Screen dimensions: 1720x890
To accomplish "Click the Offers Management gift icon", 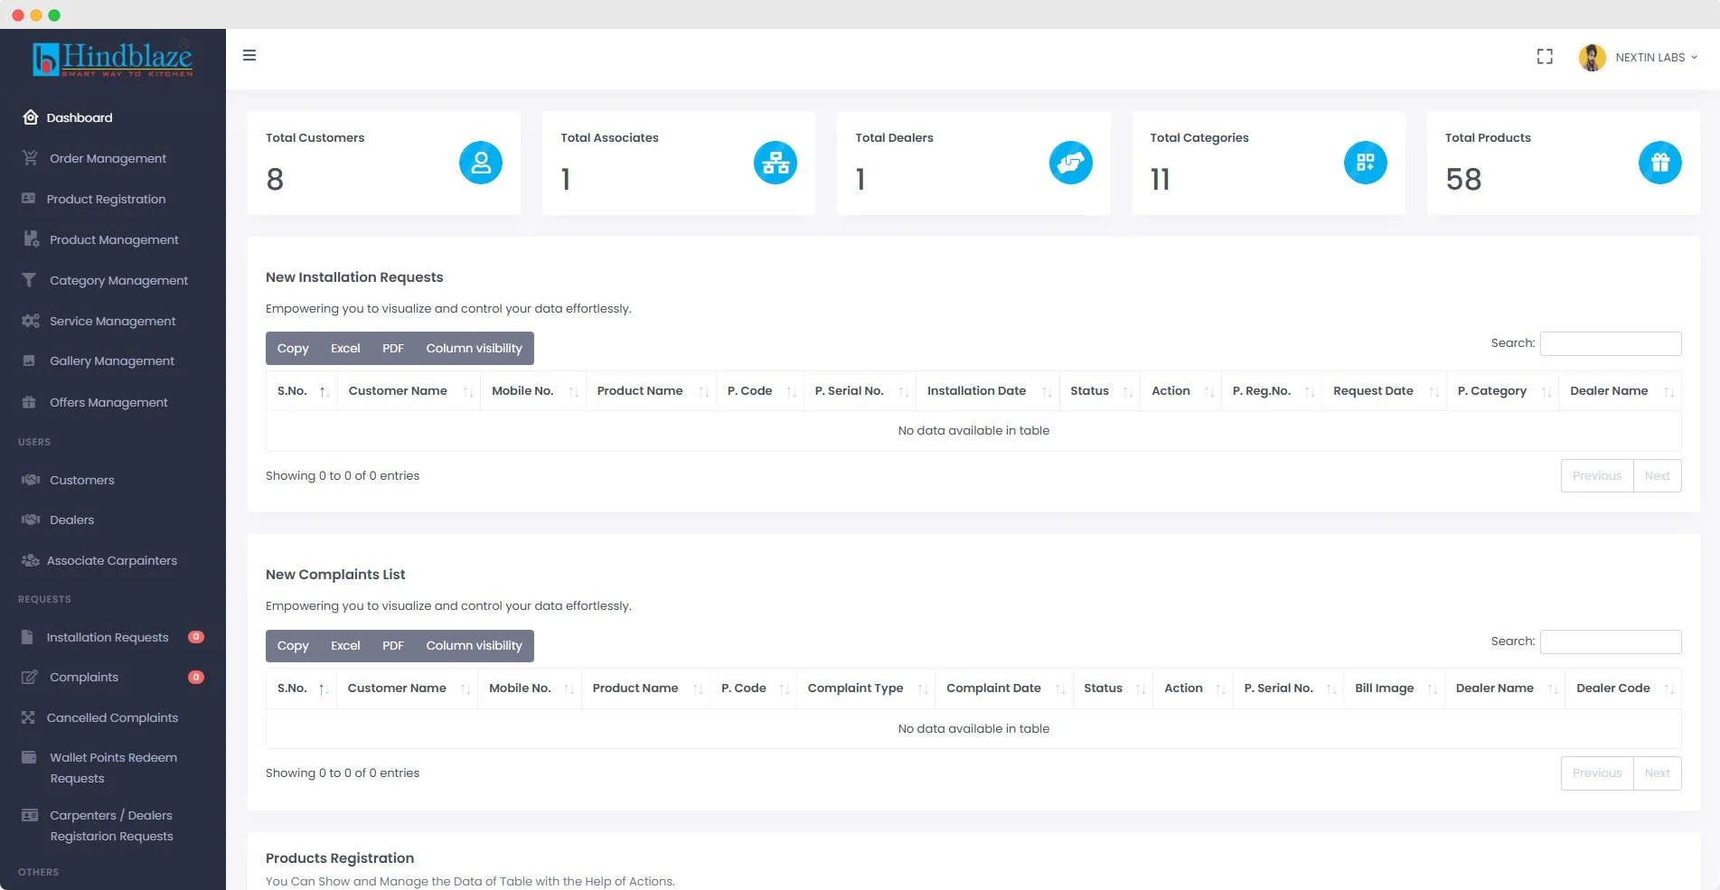I will (x=29, y=402).
